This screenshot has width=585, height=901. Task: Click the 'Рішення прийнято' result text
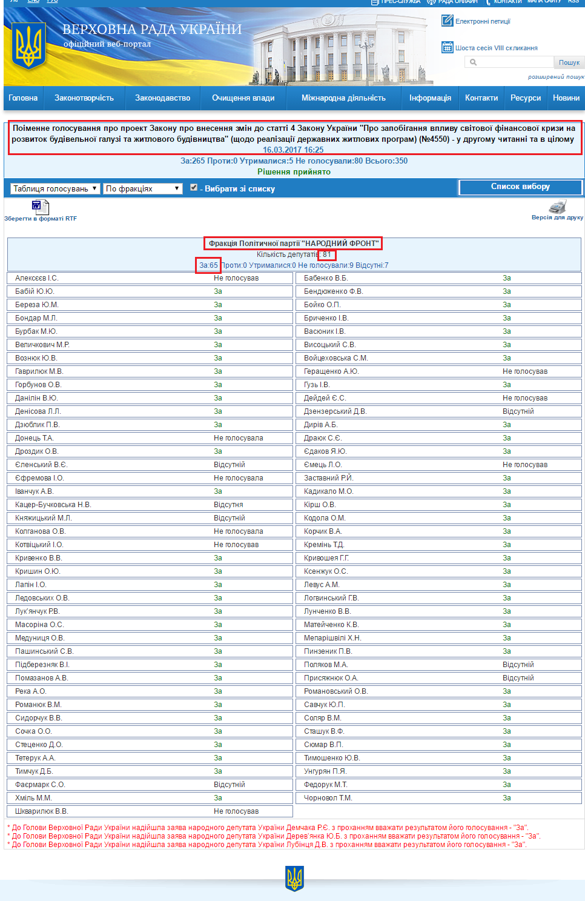point(294,171)
